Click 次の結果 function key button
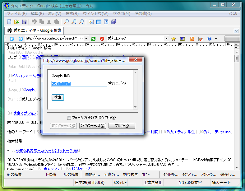 pyautogui.click(x=71, y=175)
